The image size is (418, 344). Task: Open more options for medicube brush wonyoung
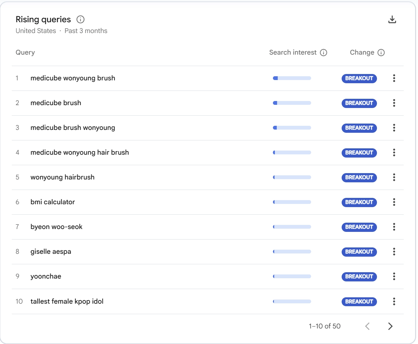click(x=394, y=128)
